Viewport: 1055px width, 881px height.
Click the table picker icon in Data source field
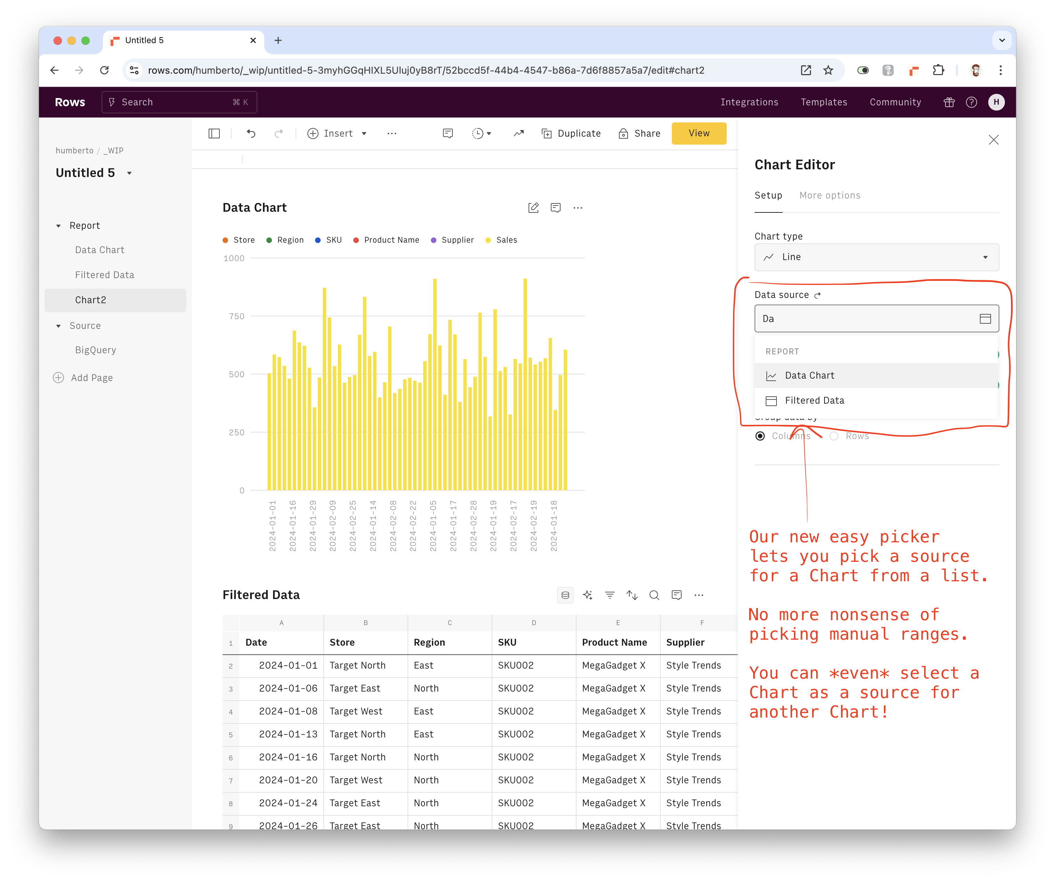coord(985,318)
